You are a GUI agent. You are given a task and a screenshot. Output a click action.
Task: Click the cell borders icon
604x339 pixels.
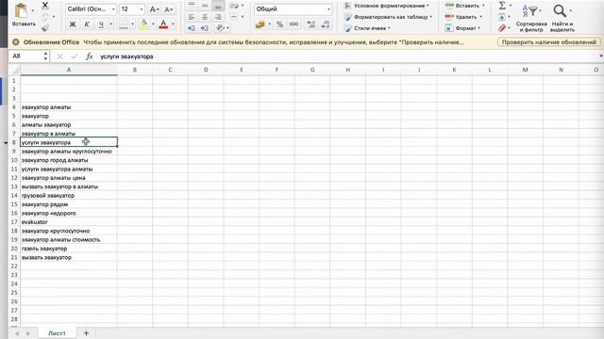coord(124,24)
